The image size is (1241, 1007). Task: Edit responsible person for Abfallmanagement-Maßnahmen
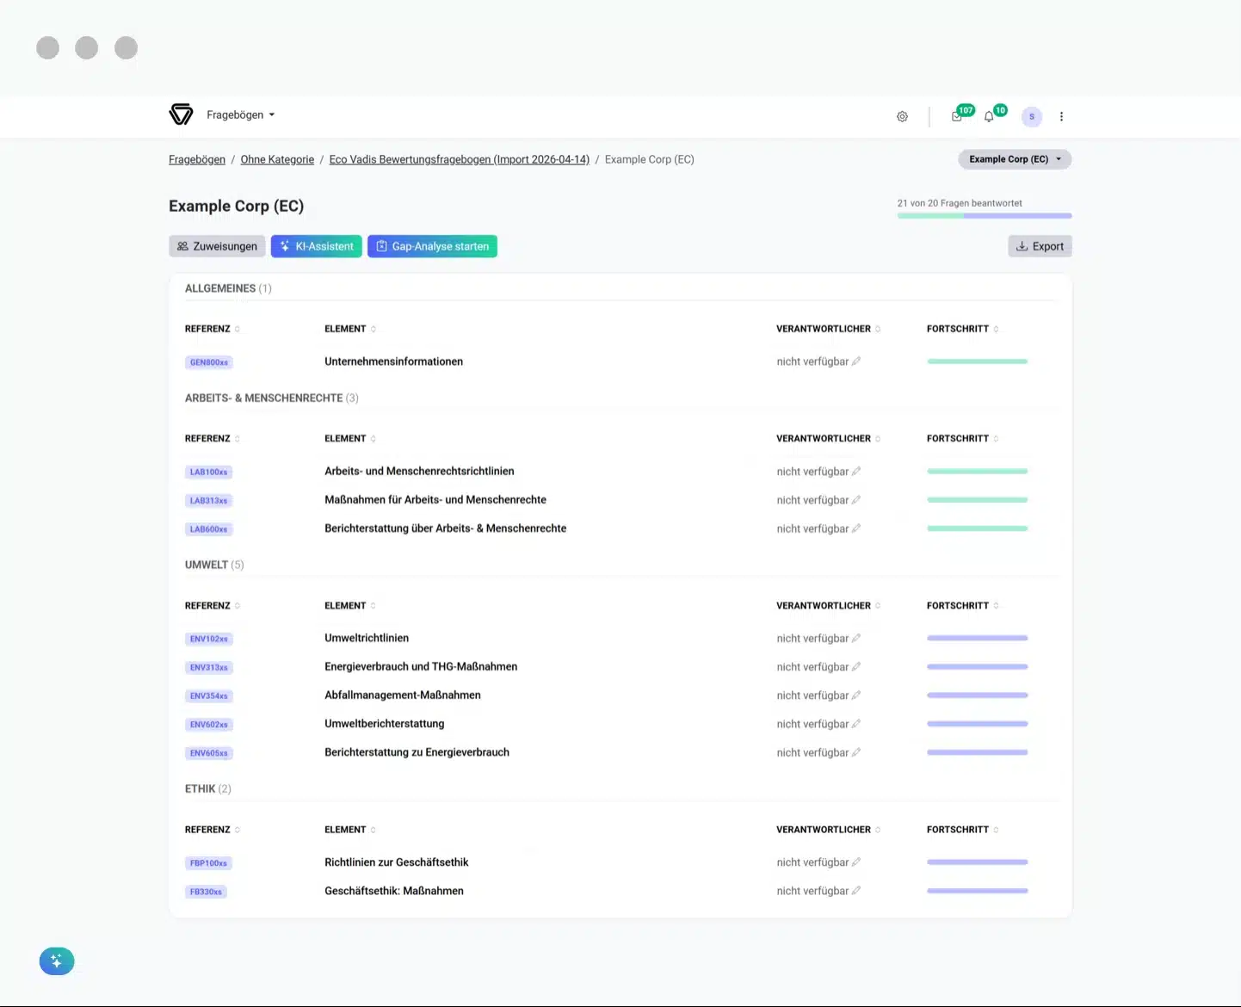[x=856, y=695]
